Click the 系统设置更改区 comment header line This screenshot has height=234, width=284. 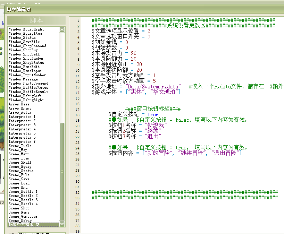pyautogui.click(x=183, y=26)
